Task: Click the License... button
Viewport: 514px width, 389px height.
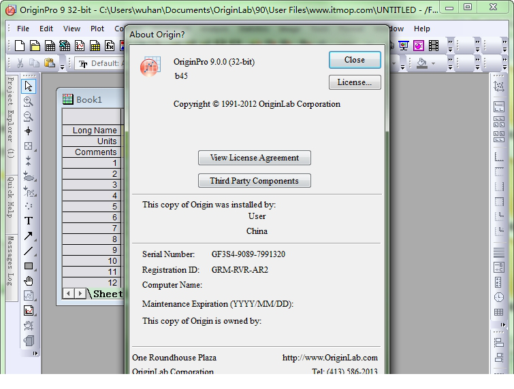Action: click(355, 82)
